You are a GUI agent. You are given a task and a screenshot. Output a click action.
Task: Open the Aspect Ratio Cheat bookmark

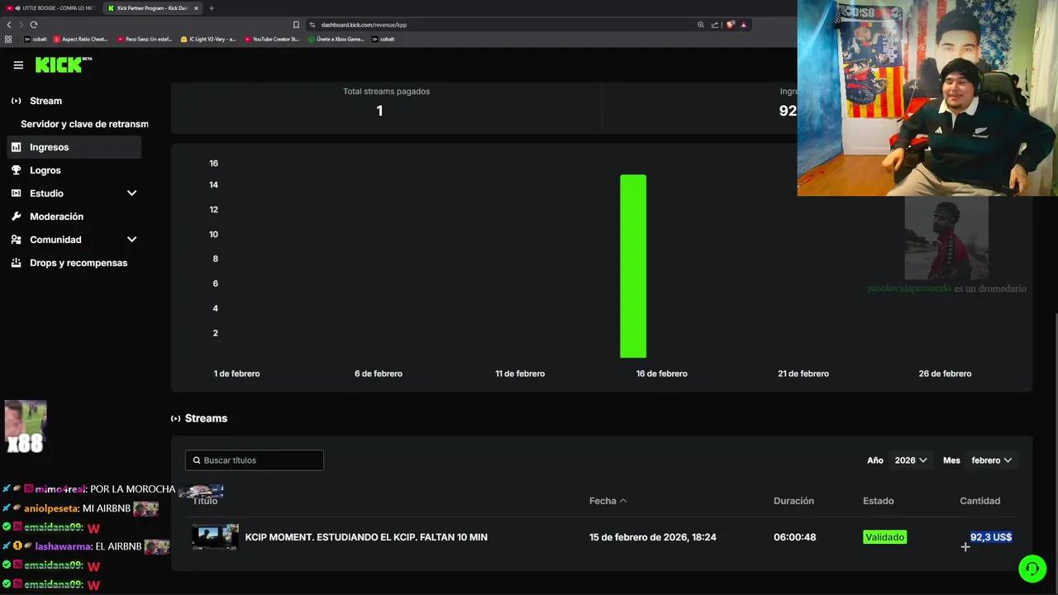pos(81,39)
